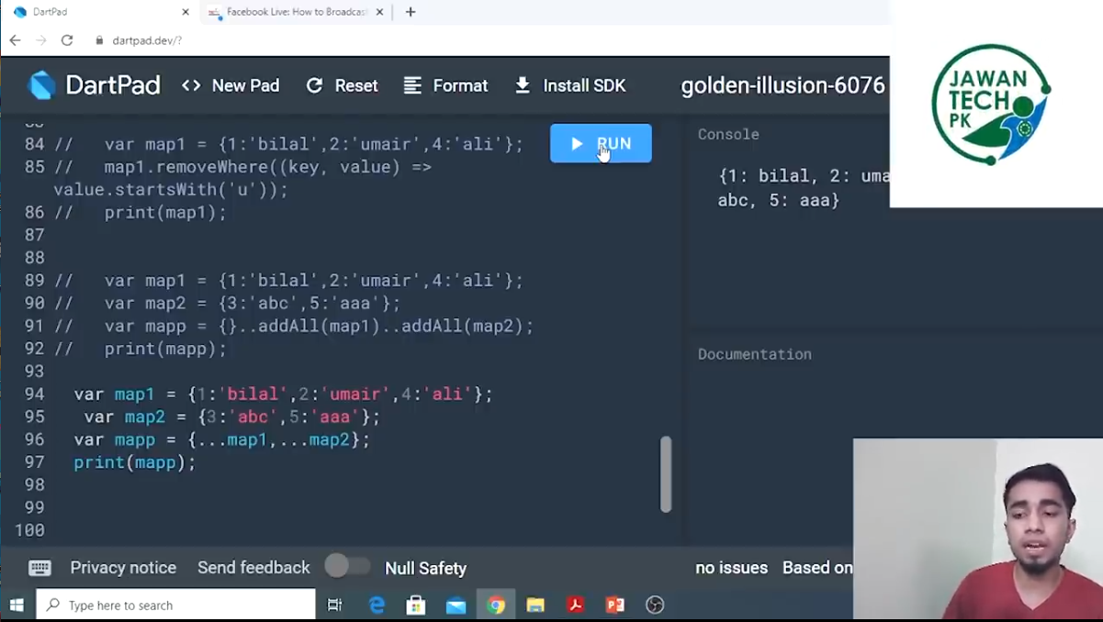Viewport: 1103px width, 622px height.
Task: Toggle the Null Safety switch
Action: [x=347, y=567]
